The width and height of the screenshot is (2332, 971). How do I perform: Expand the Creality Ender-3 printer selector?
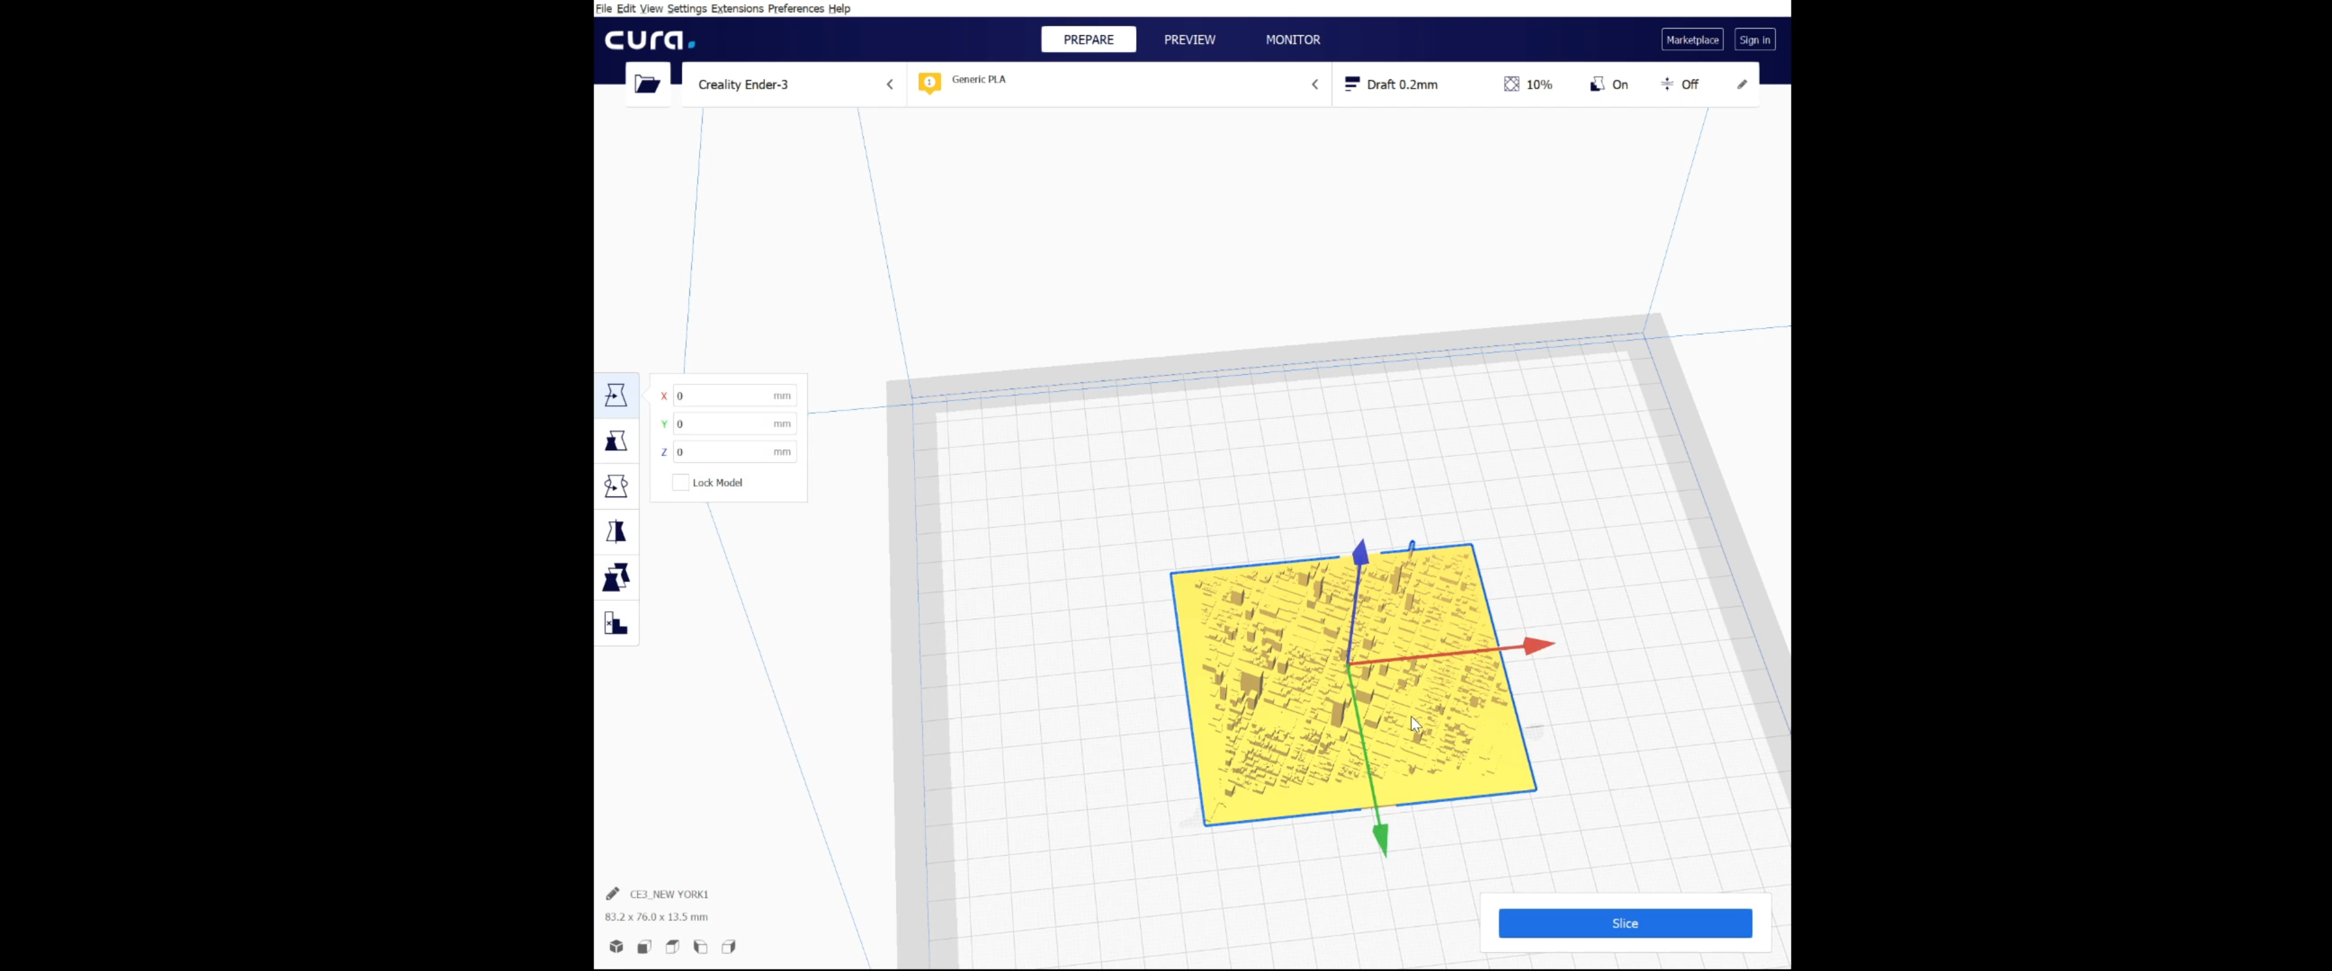point(794,84)
